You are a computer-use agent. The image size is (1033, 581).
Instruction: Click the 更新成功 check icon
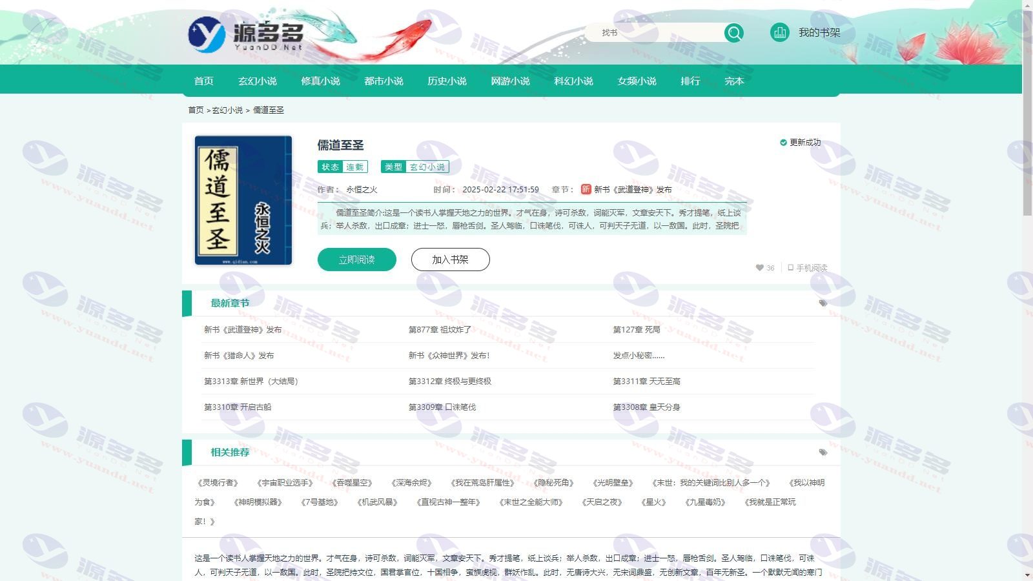tap(783, 143)
